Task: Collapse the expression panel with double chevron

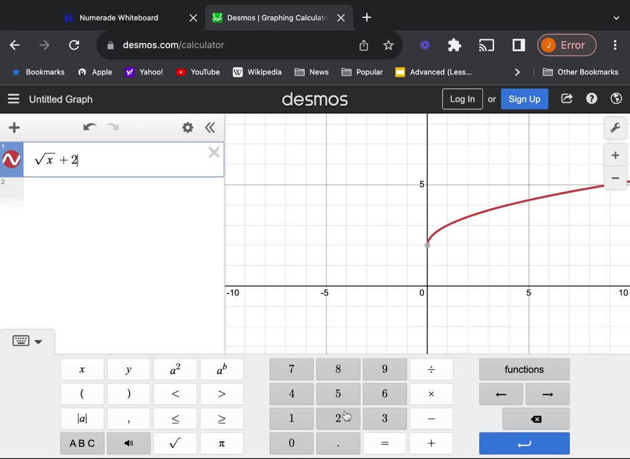Action: (x=210, y=127)
